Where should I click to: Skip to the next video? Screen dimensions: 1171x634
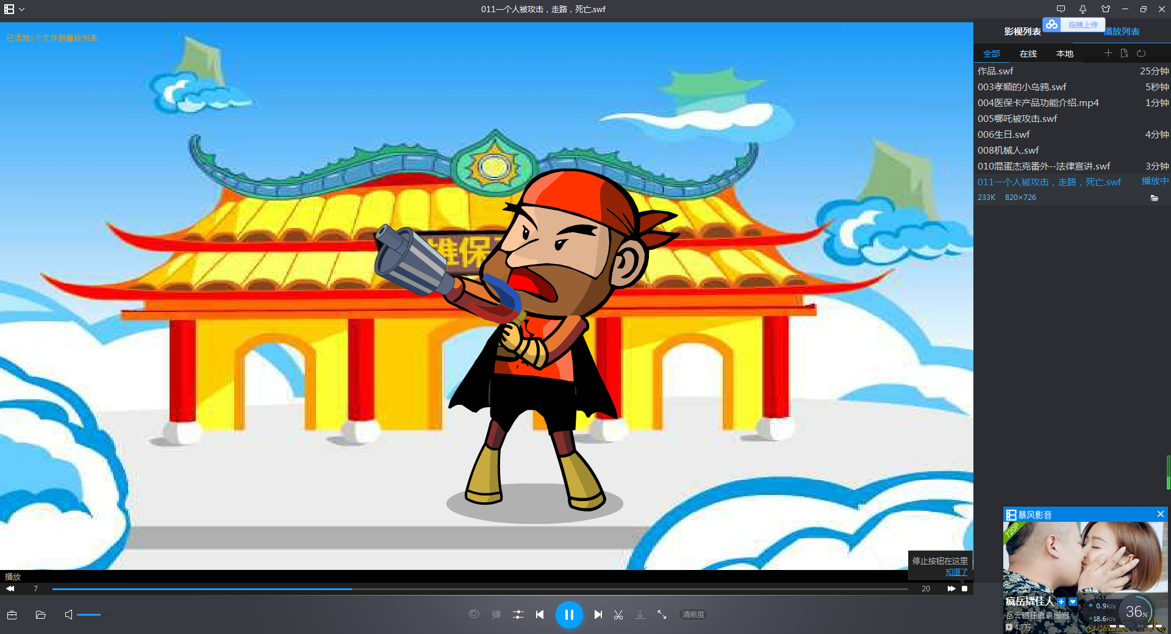(598, 614)
